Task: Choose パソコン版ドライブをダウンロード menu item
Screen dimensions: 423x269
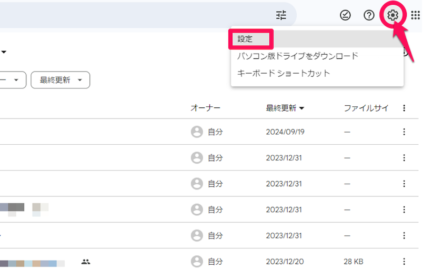Action: click(x=298, y=56)
